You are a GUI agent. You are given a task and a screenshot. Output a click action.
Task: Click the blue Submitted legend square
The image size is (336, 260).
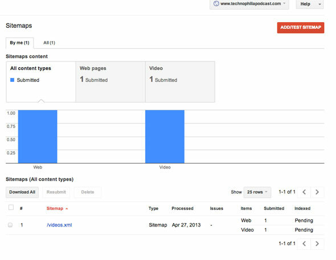click(x=12, y=80)
